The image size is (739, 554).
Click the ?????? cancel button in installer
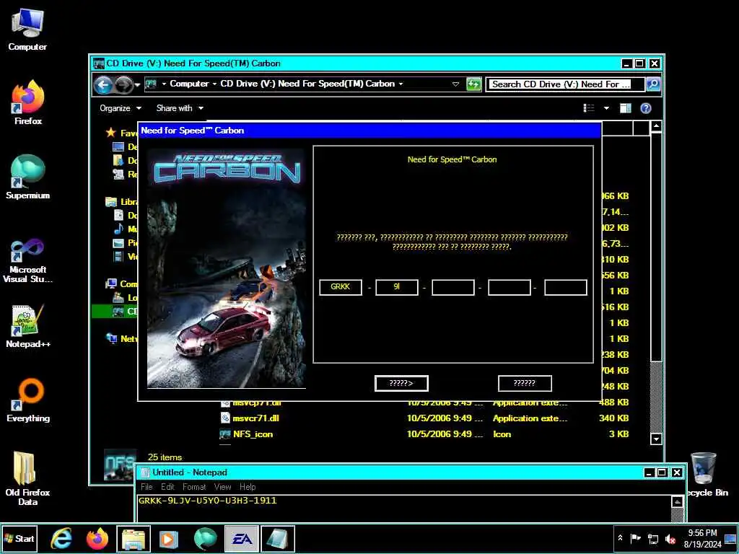click(525, 384)
